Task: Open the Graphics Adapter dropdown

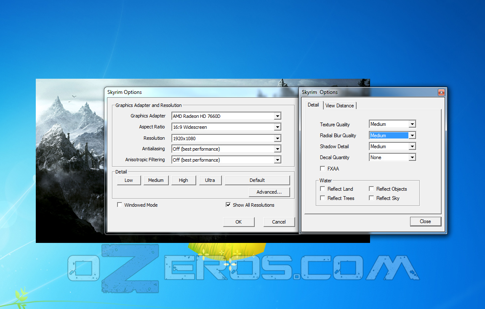Action: (226, 116)
